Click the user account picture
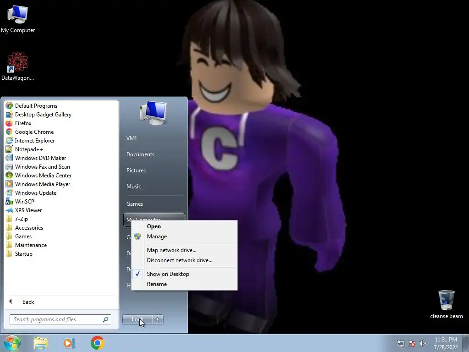The image size is (469, 352). pos(153,113)
